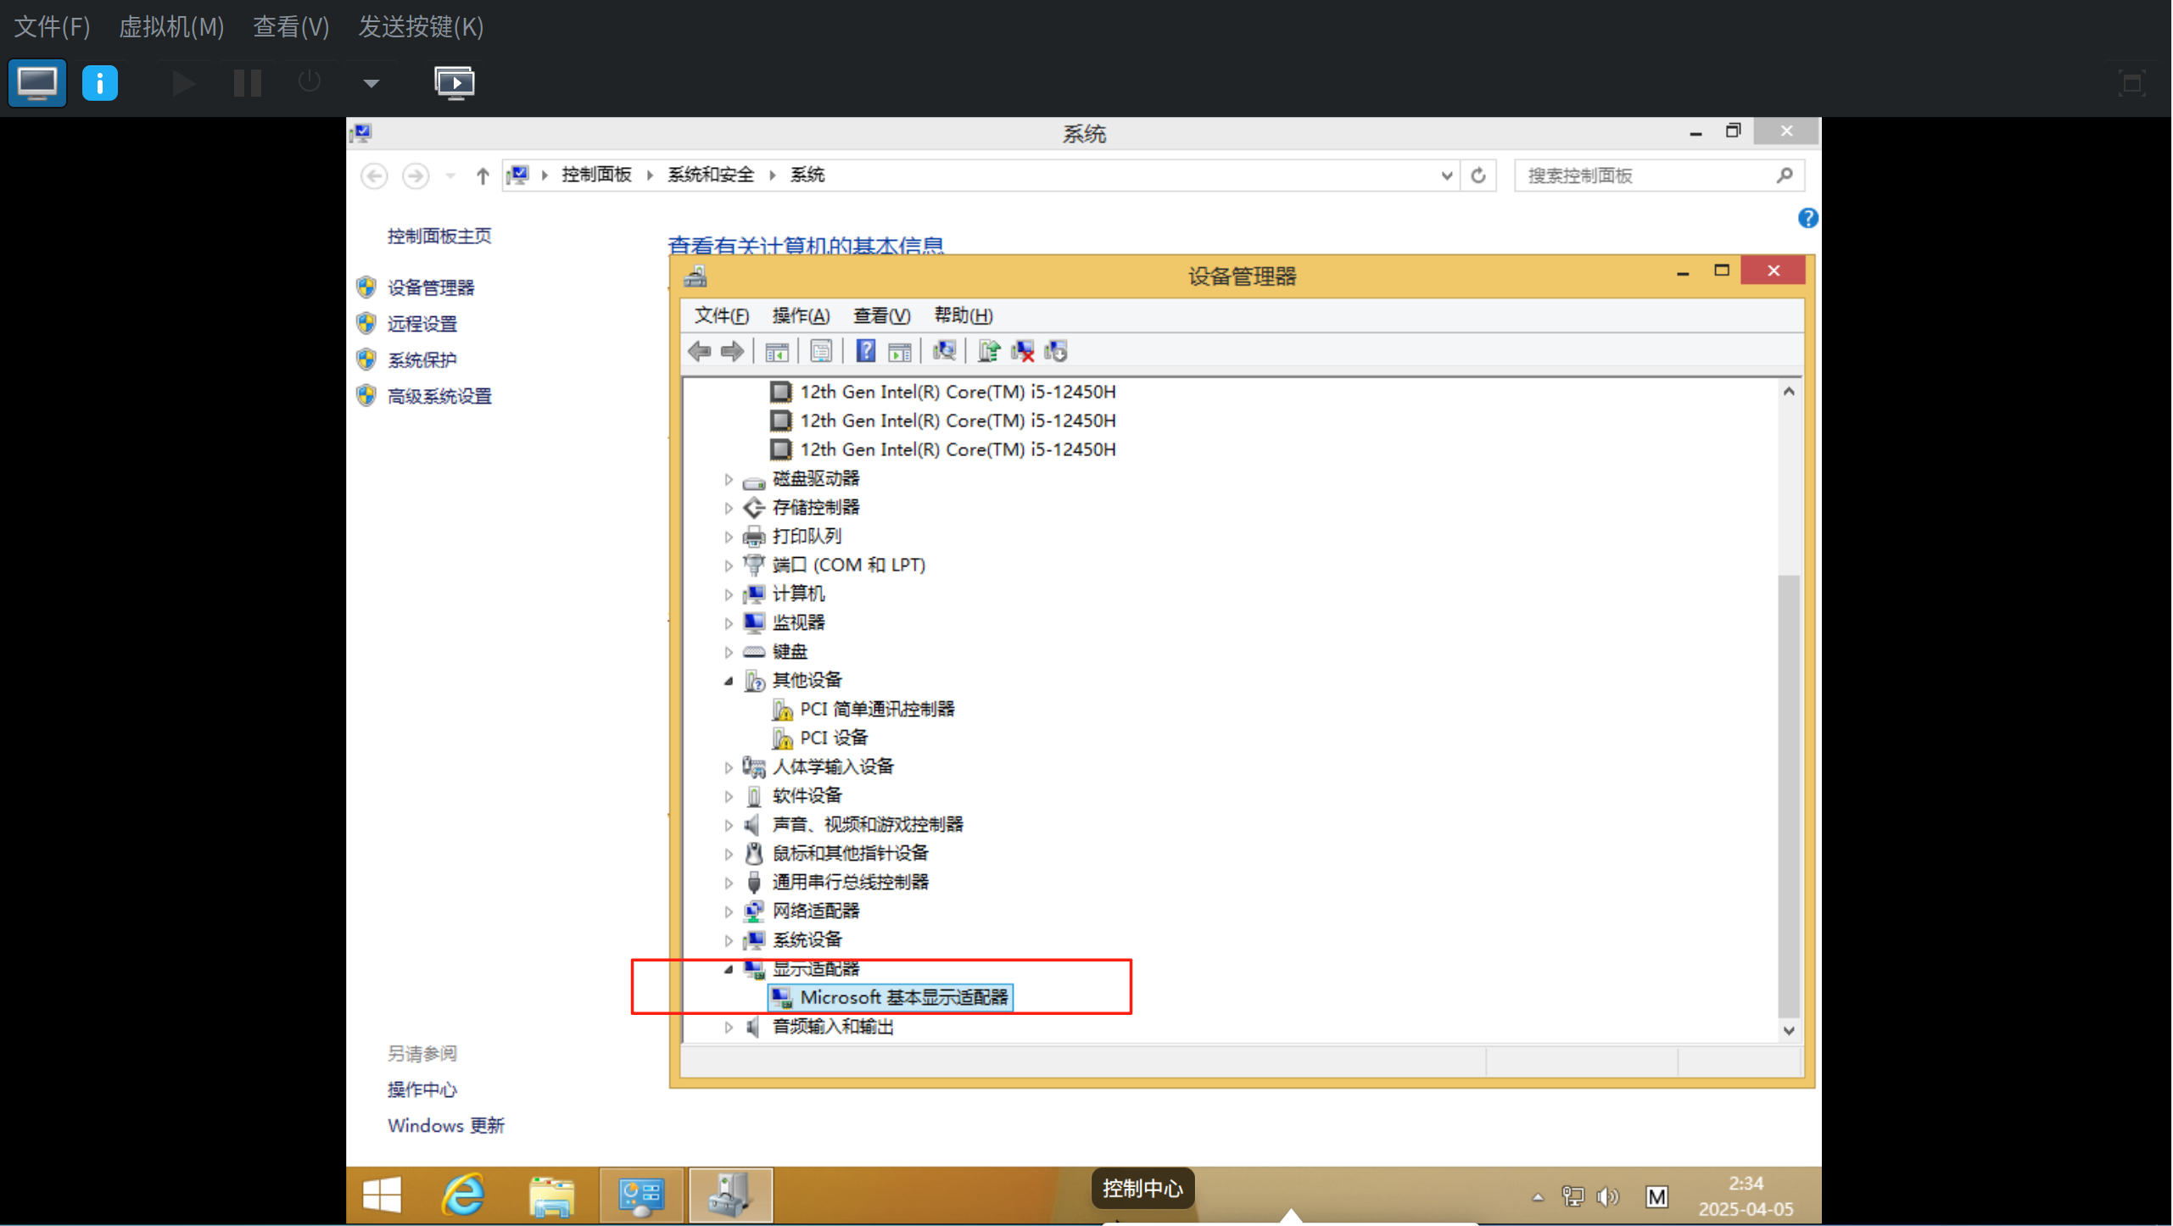Open Internet Explorer from the taskbar
This screenshot has width=2173, height=1226.
[x=463, y=1195]
